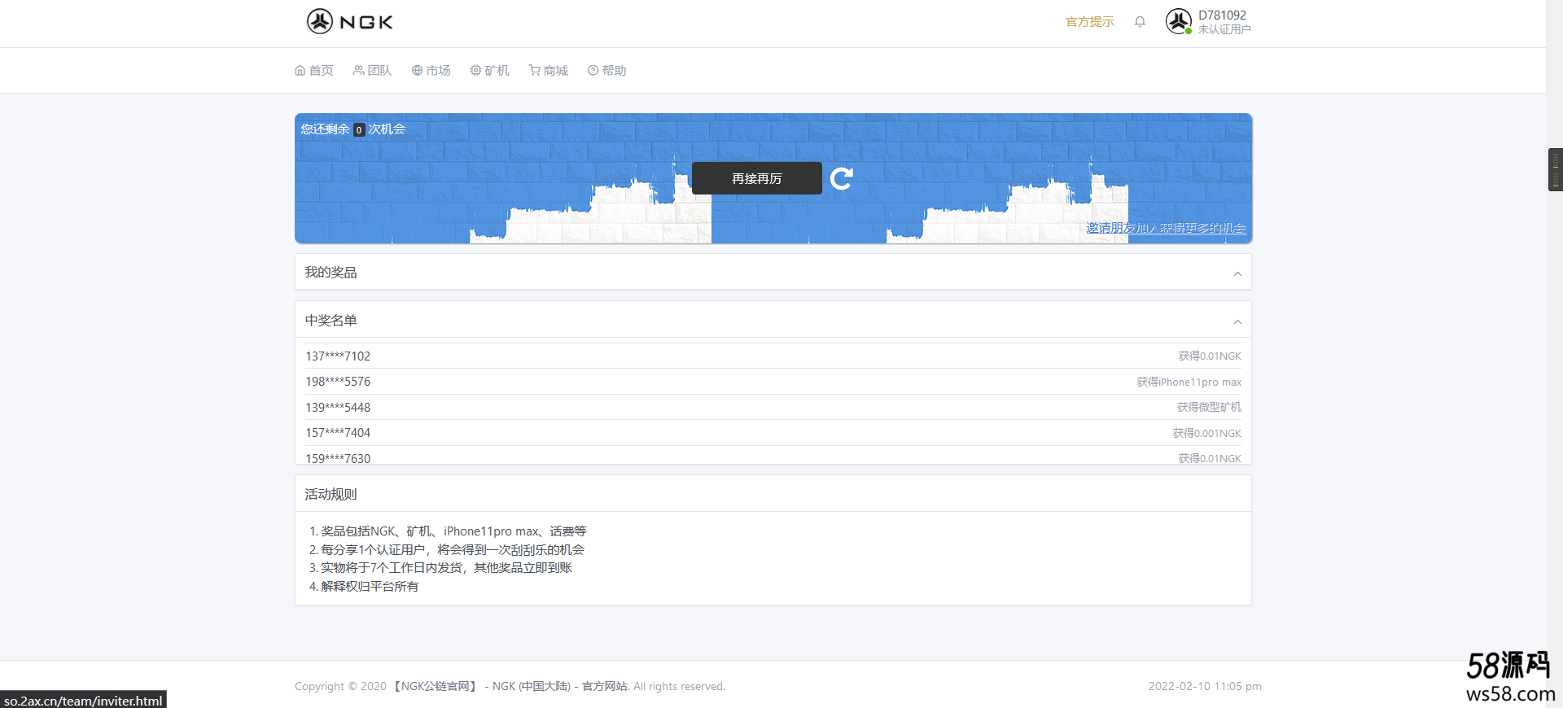Collapse the 中奖名单 panel chevron
This screenshot has height=708, width=1563.
pos(1237,321)
